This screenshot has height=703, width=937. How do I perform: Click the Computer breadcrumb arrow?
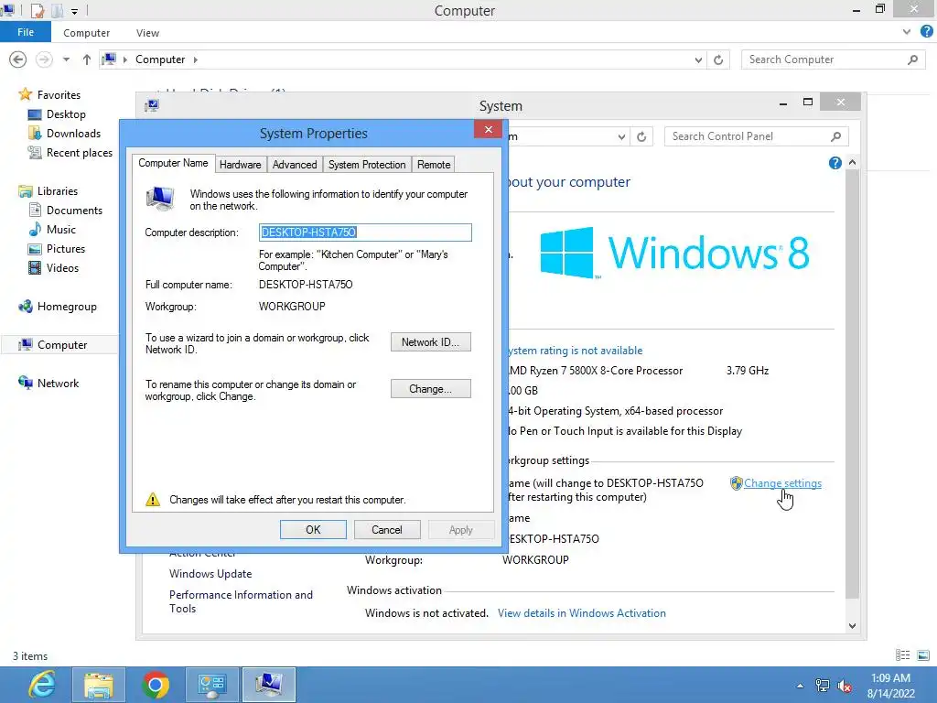[x=196, y=59]
